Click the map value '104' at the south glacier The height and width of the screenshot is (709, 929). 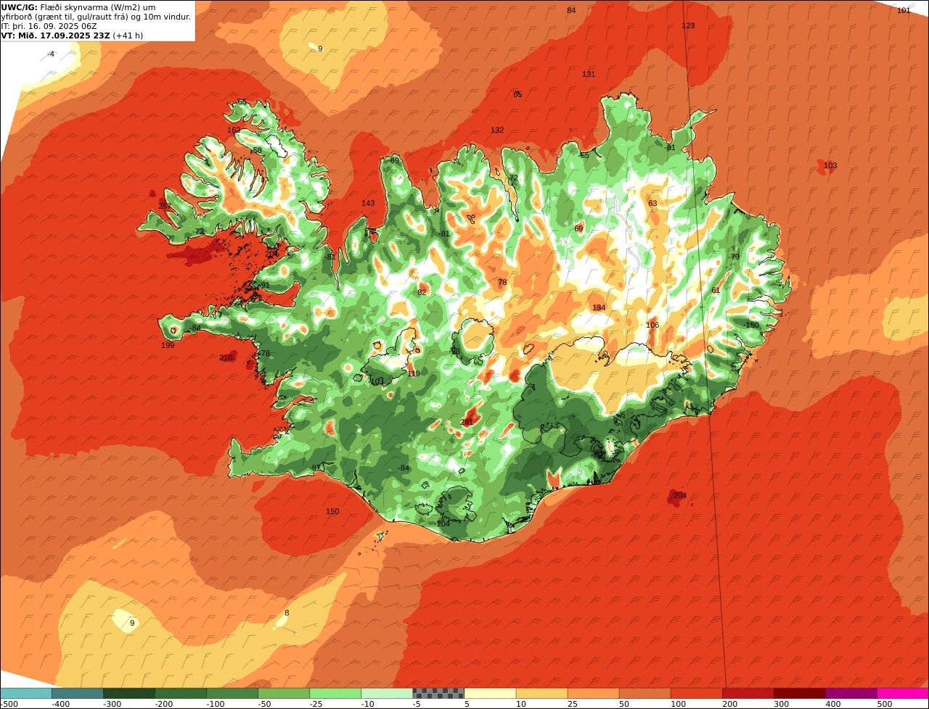point(443,523)
